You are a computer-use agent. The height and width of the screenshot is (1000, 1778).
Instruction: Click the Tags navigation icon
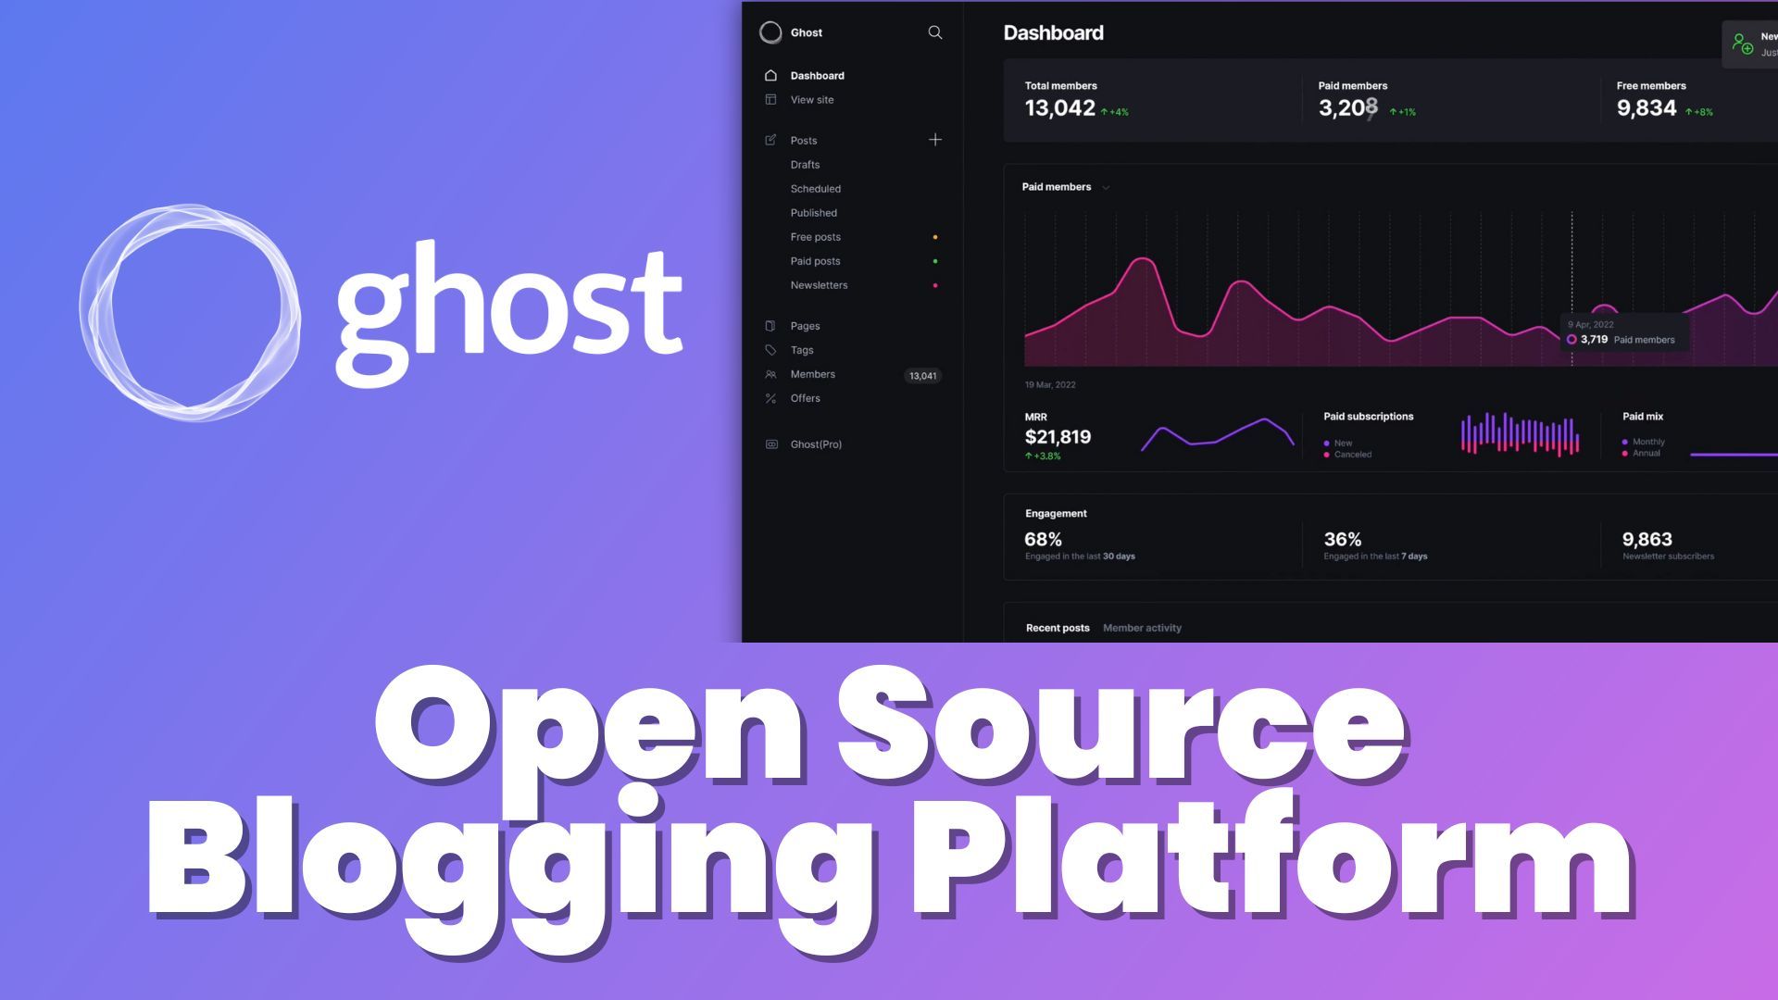click(770, 349)
